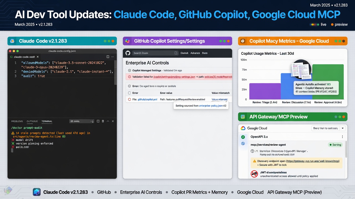The height and width of the screenshot is (199, 355).
Task: Click the Claude Code cube icon in bottom bar
Action: pos(37,192)
